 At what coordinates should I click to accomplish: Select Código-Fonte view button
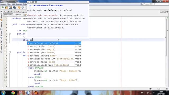coord(8,15)
